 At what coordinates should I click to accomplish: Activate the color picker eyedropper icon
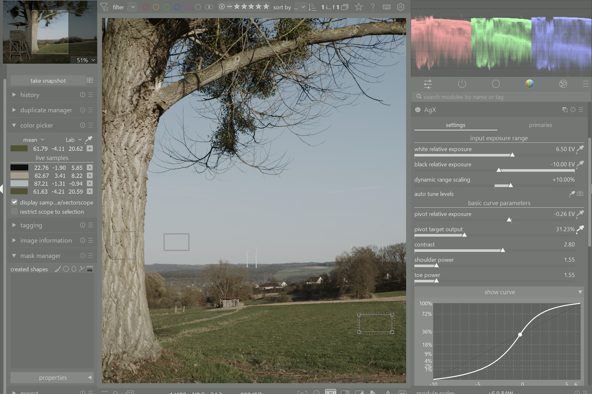(x=89, y=139)
